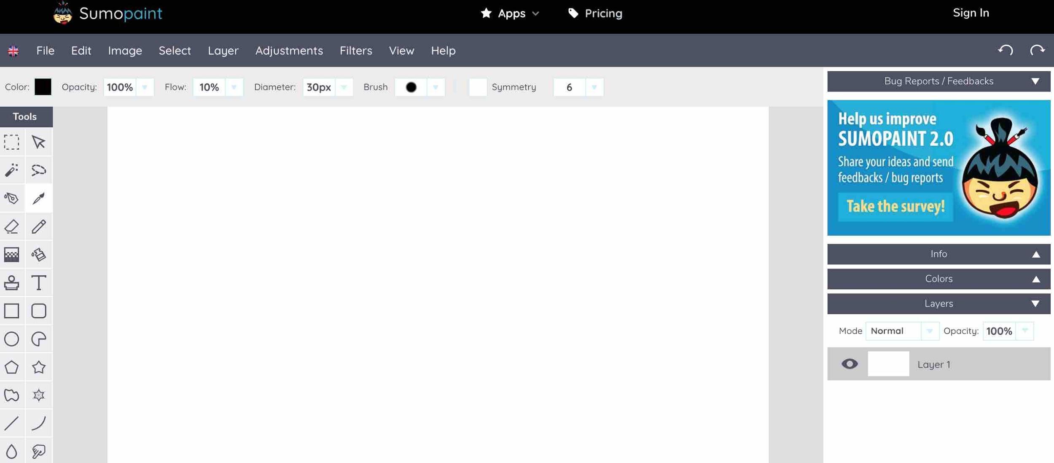
Task: Select the pencil tool
Action: pyautogui.click(x=39, y=226)
